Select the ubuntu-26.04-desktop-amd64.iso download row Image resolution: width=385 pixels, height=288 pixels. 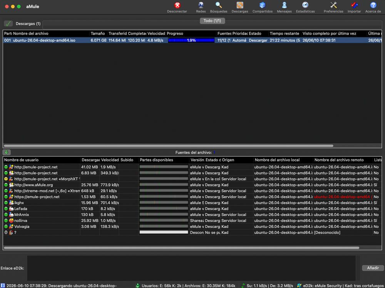[192, 40]
